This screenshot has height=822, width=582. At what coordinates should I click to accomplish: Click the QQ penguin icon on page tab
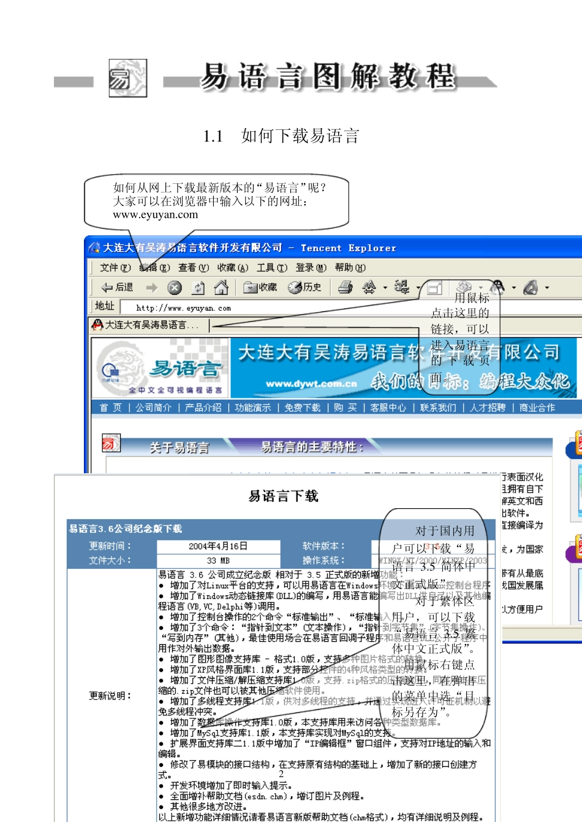pos(97,324)
